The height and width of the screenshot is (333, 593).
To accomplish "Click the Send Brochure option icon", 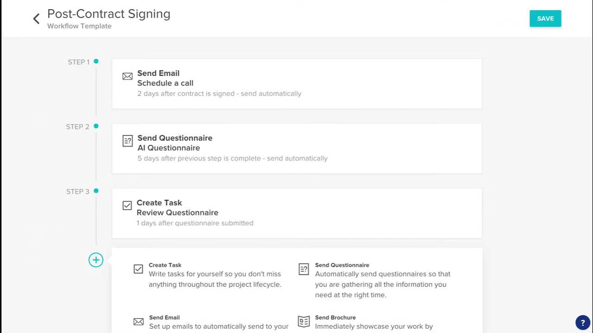I will click(303, 321).
